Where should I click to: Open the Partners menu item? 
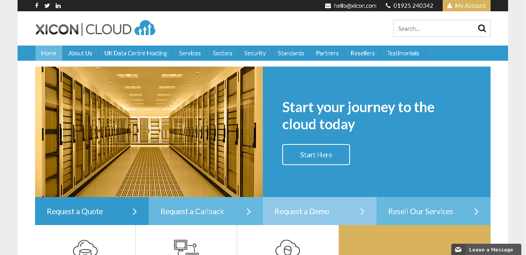coord(327,53)
